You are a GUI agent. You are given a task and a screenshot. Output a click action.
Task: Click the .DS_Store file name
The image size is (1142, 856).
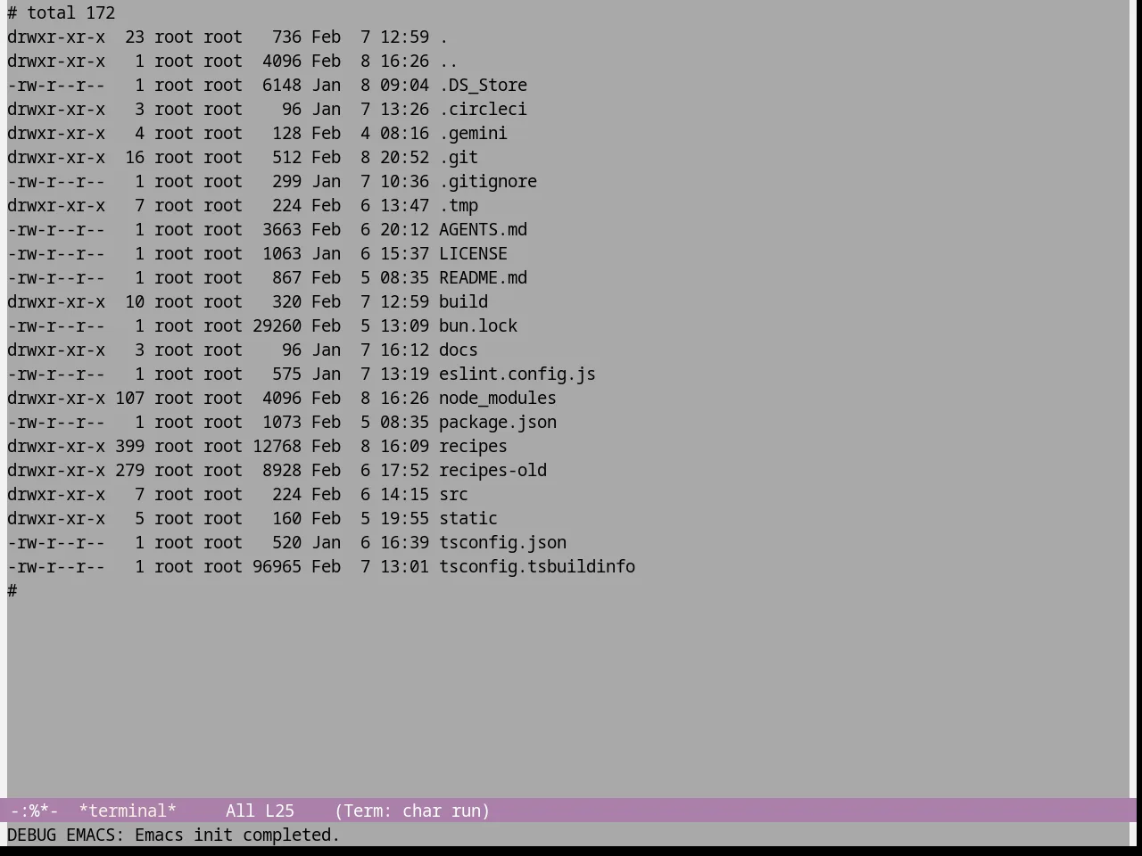click(x=483, y=85)
